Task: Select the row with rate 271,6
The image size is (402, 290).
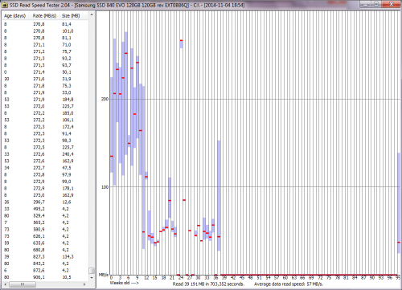Action: tap(45, 79)
